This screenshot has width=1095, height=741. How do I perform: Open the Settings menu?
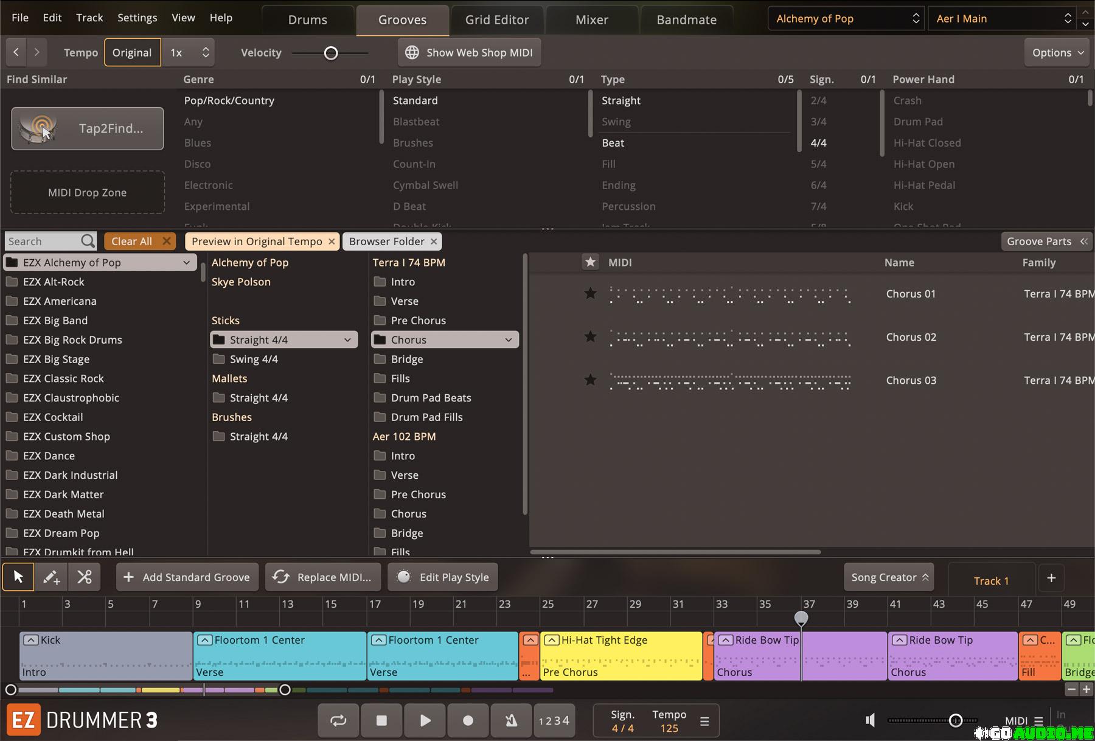[x=137, y=18]
